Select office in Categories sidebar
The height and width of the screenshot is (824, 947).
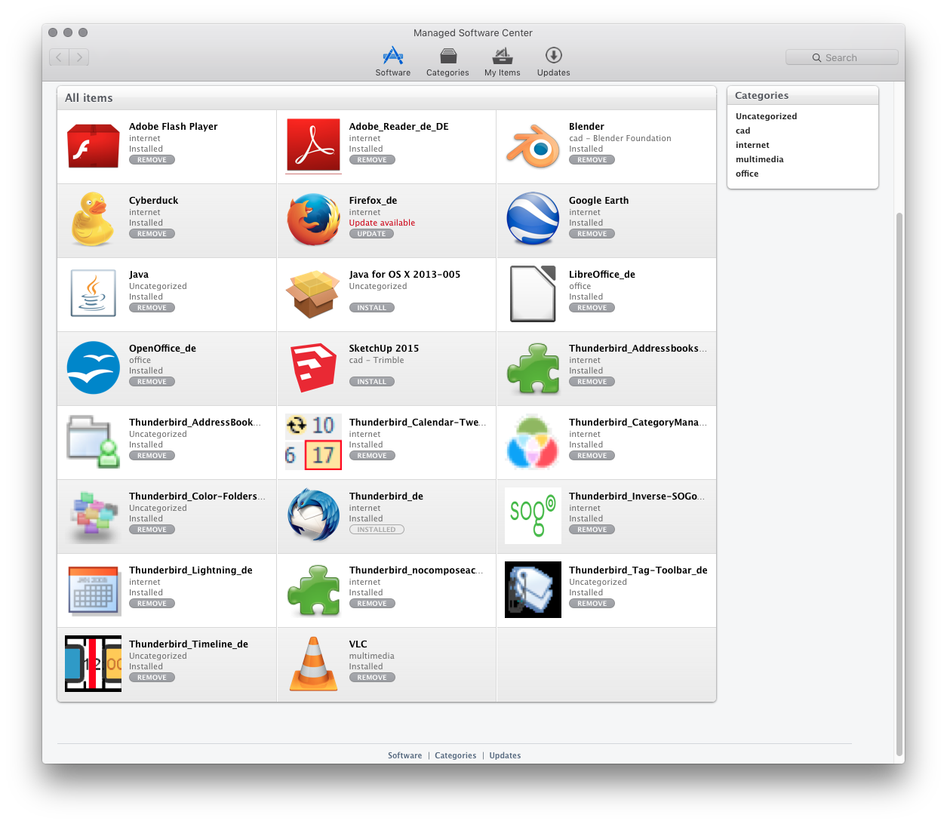click(747, 174)
